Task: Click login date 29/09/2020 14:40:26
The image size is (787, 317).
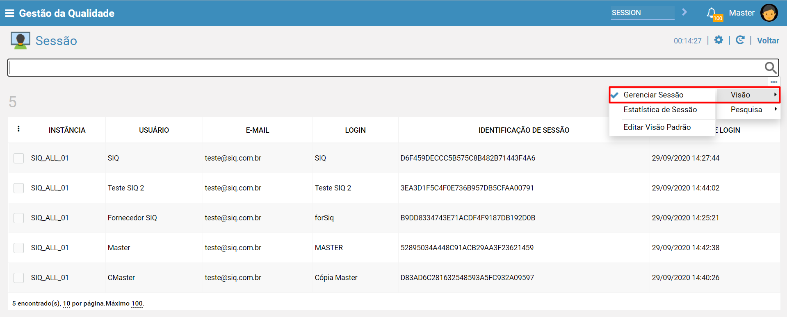Action: coord(685,278)
